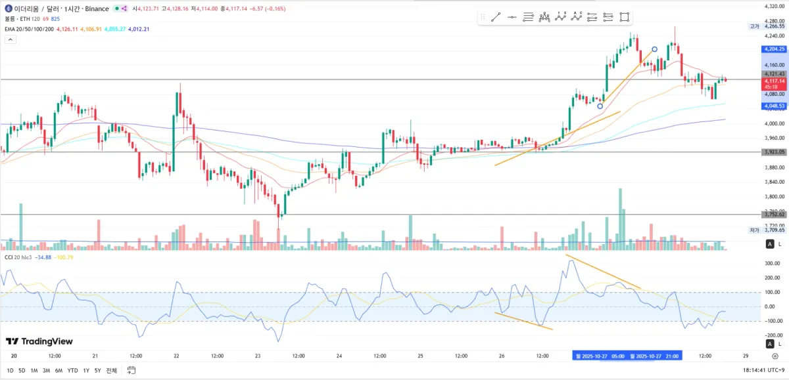Select the Trend Line drawing tool

tap(497, 17)
